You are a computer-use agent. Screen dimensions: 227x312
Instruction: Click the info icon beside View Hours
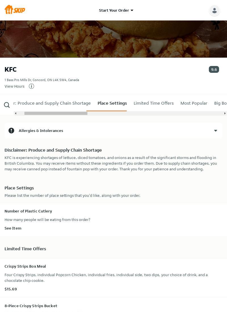point(31,86)
